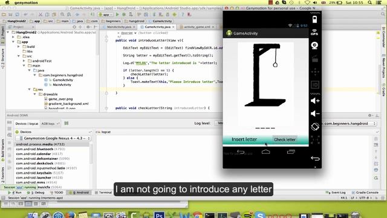Collapse the drawable folder
The image size is (387, 218).
35,94
